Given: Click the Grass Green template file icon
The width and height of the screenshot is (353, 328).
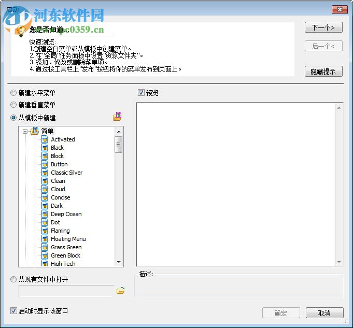Looking at the screenshot, I should click(x=45, y=247).
